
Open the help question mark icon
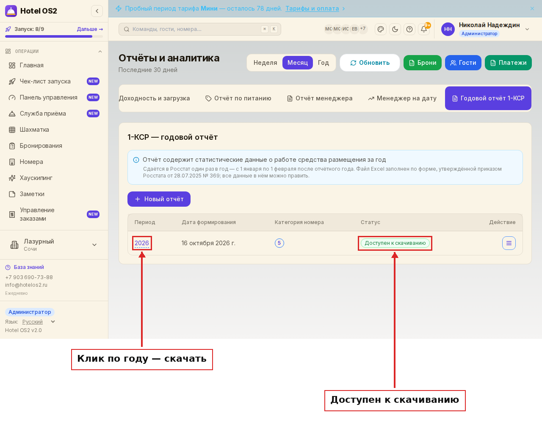tap(409, 29)
